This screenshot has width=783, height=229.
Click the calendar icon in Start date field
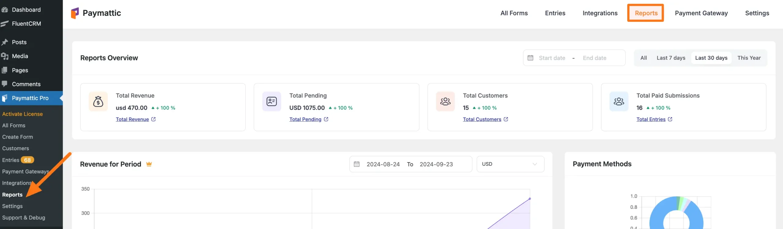[x=530, y=58]
